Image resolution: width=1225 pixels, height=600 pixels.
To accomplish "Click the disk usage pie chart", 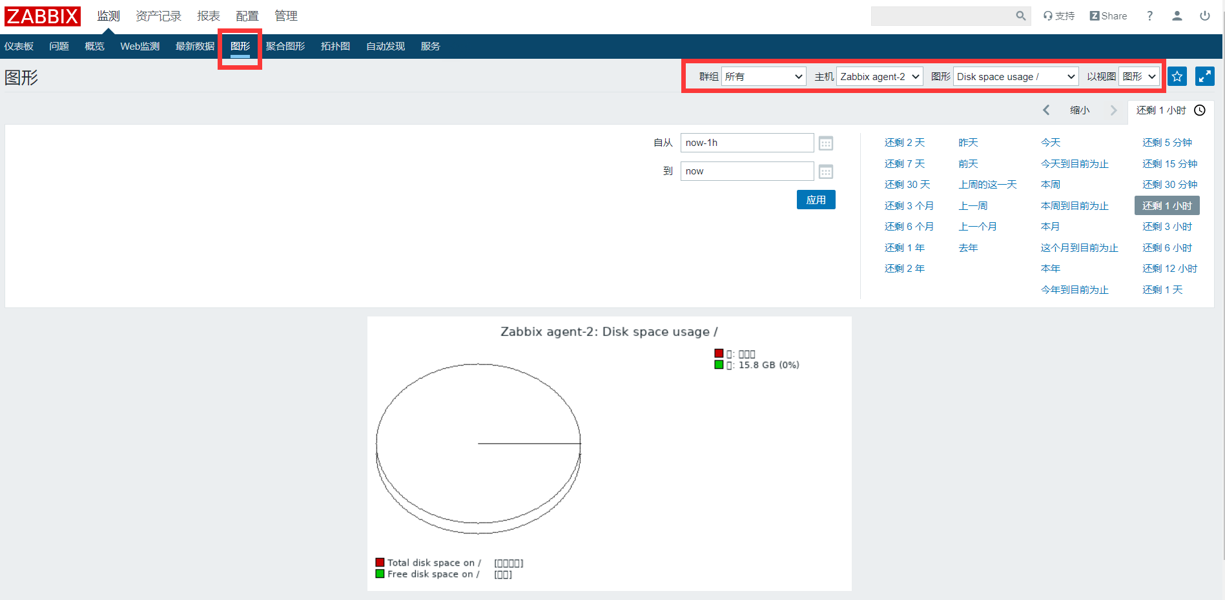I will click(479, 449).
